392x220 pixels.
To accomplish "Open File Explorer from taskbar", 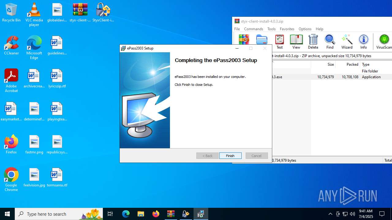I will point(141,214).
